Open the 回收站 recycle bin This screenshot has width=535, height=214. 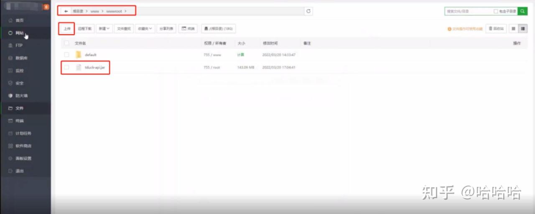tap(496, 29)
